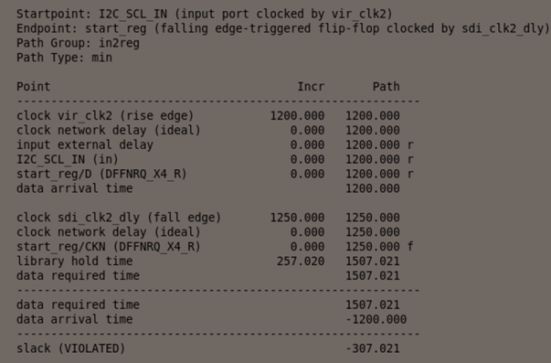Click the 1250.000 fall edge increment value
The width and height of the screenshot is (551, 363).
coord(297,218)
